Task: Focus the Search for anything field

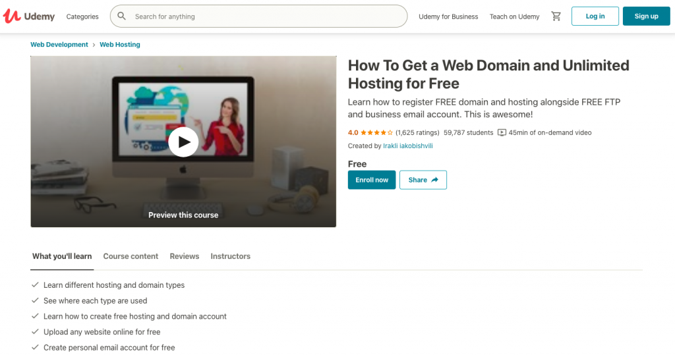Action: click(258, 16)
